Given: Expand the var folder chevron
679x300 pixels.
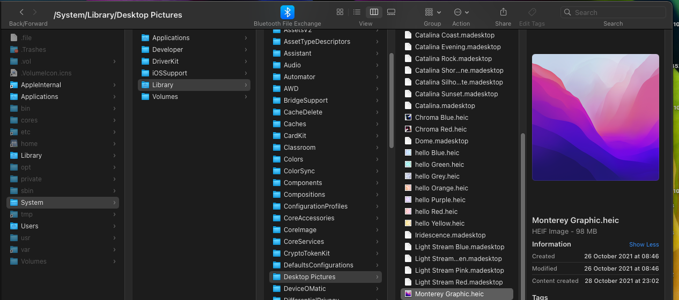Looking at the screenshot, I should [x=114, y=250].
